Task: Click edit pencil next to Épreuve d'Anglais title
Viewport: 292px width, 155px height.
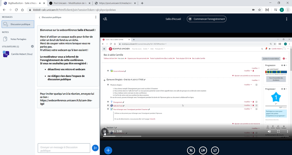Action: (145, 80)
